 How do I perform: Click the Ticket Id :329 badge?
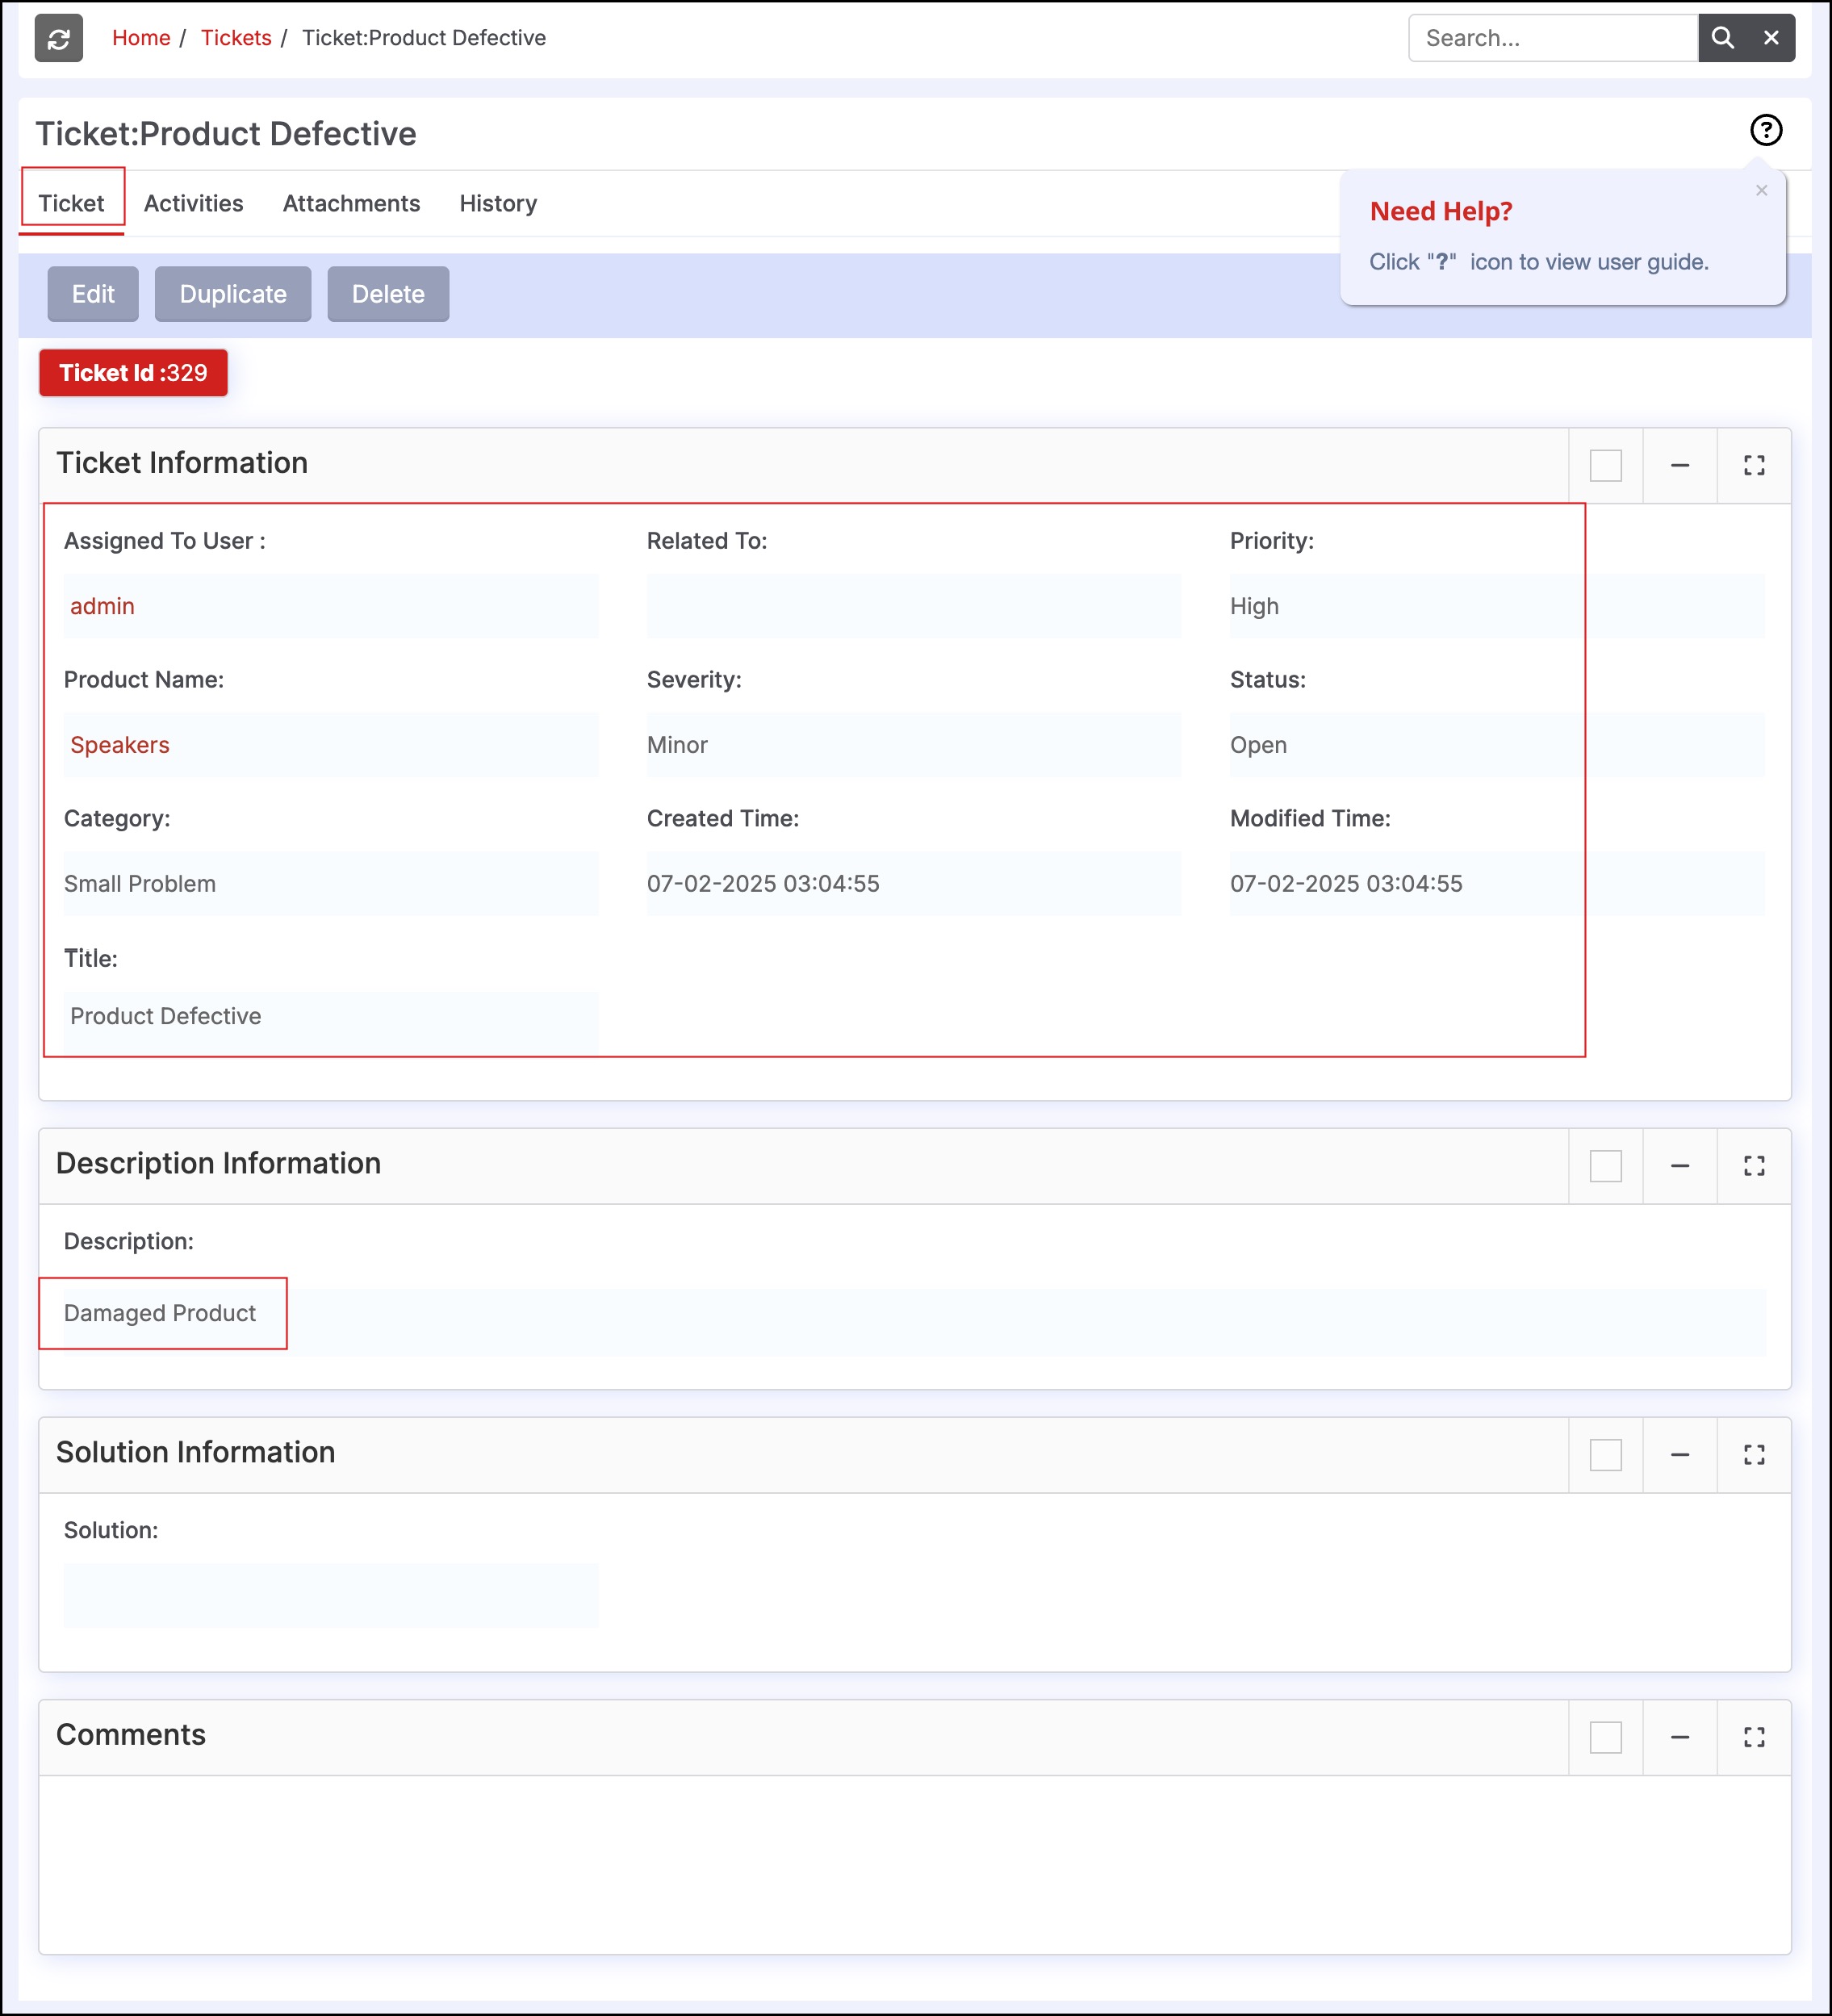pos(134,373)
